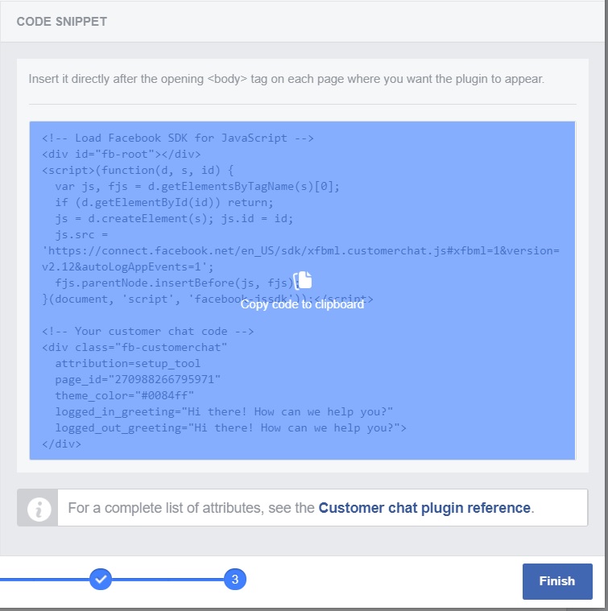The width and height of the screenshot is (608, 611).
Task: Click the Finish button
Action: [x=557, y=581]
